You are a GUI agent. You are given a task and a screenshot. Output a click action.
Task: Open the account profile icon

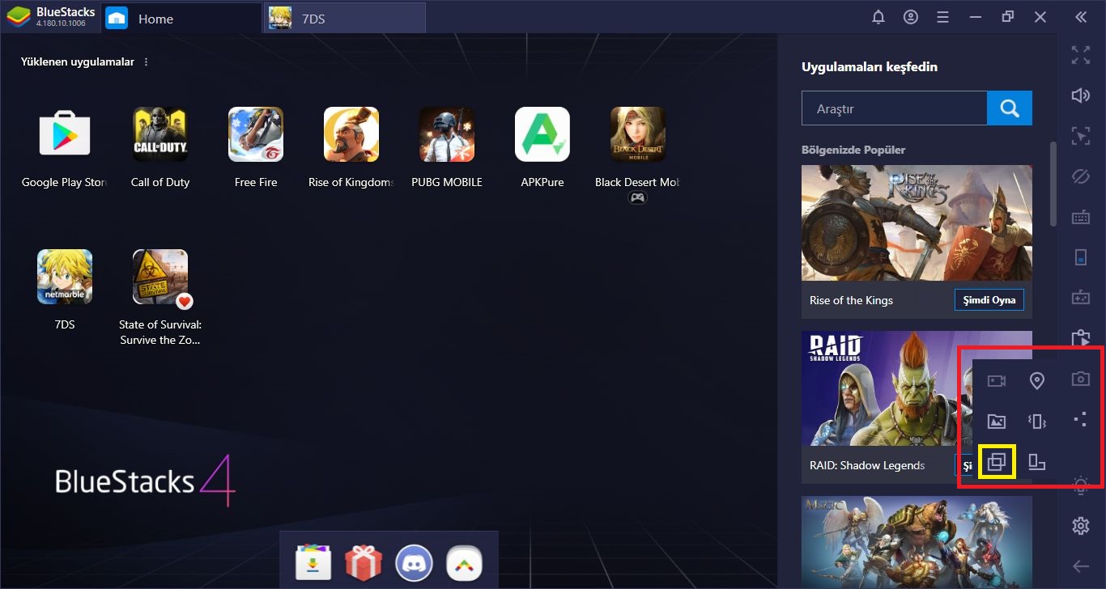pos(911,17)
